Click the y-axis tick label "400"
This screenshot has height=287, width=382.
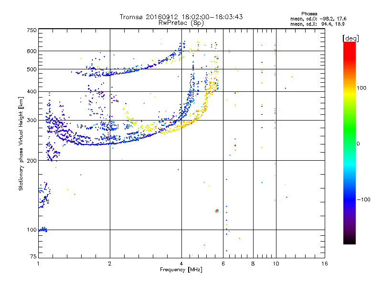click(32, 91)
